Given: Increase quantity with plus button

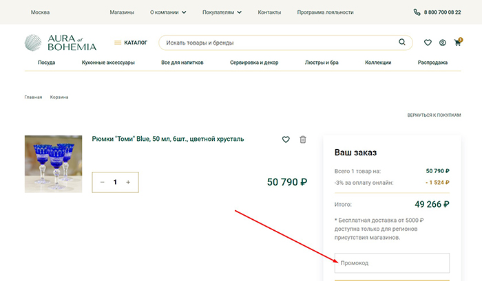Looking at the screenshot, I should (128, 182).
